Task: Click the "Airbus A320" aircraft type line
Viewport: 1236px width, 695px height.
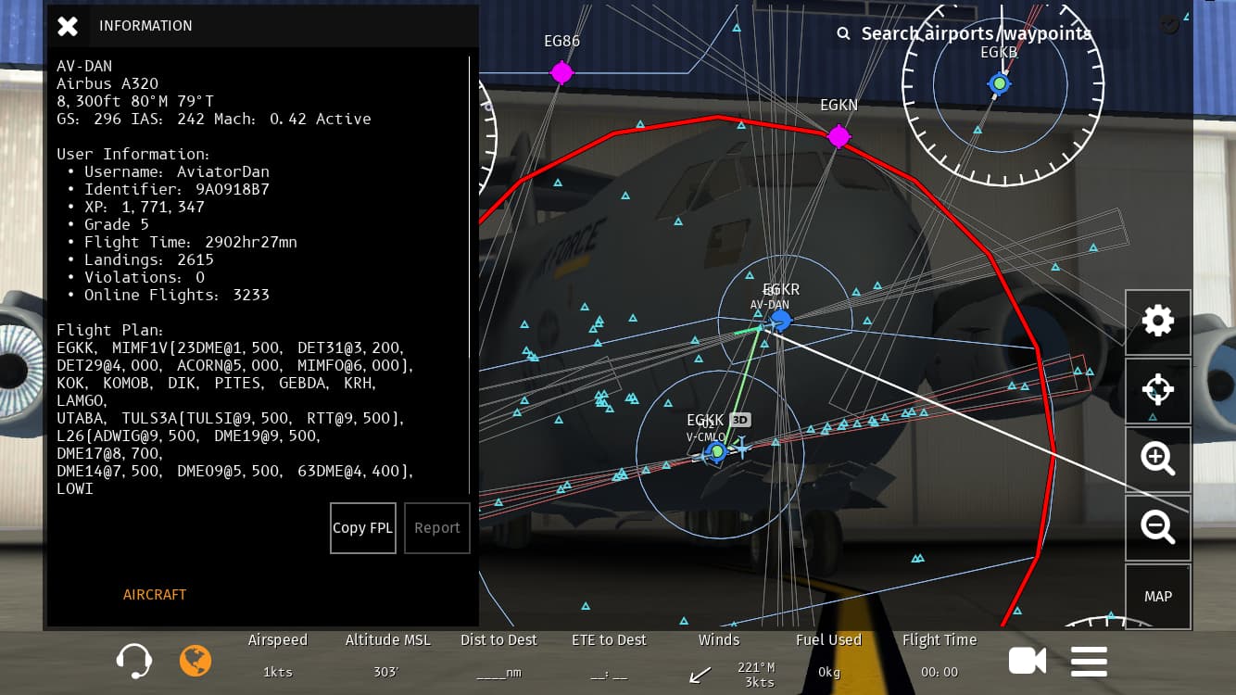Action: [107, 83]
